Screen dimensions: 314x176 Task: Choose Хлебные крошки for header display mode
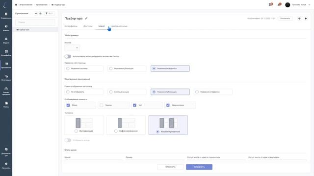tap(127, 92)
